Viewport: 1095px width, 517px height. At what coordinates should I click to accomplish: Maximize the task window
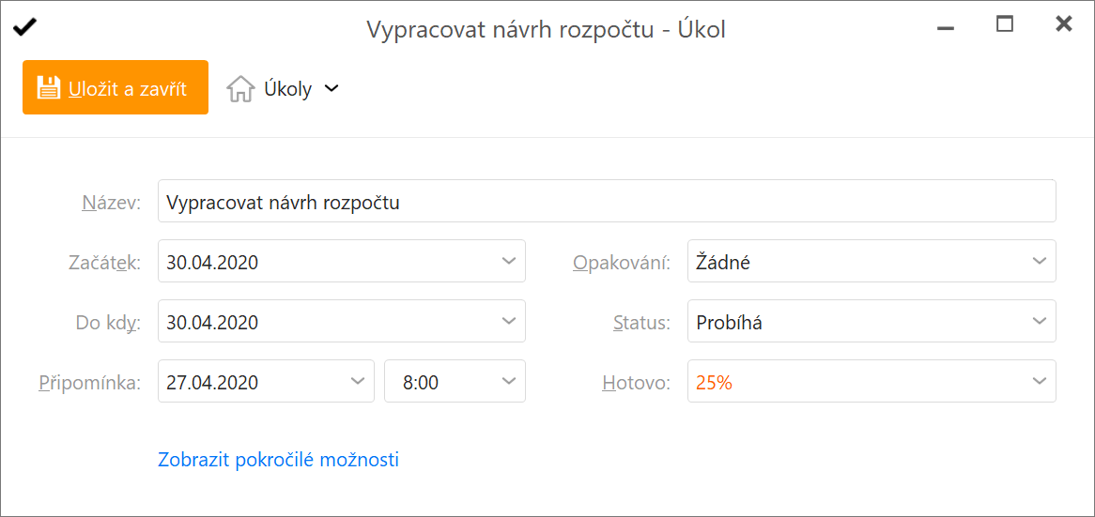(x=1004, y=24)
